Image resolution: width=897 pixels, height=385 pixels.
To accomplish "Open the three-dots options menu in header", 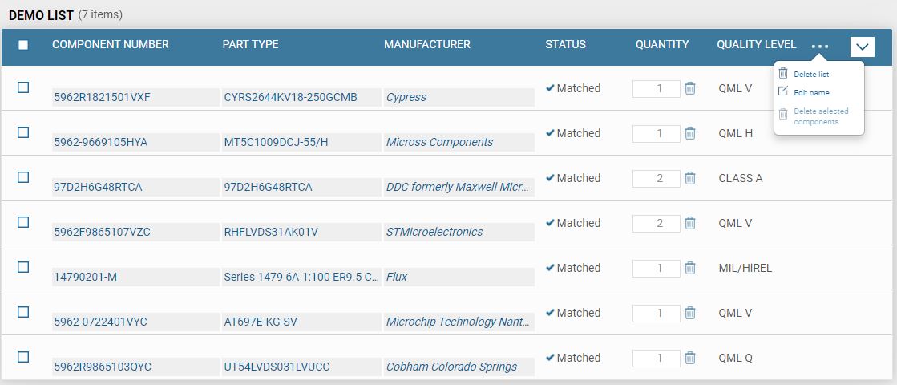I will point(819,47).
